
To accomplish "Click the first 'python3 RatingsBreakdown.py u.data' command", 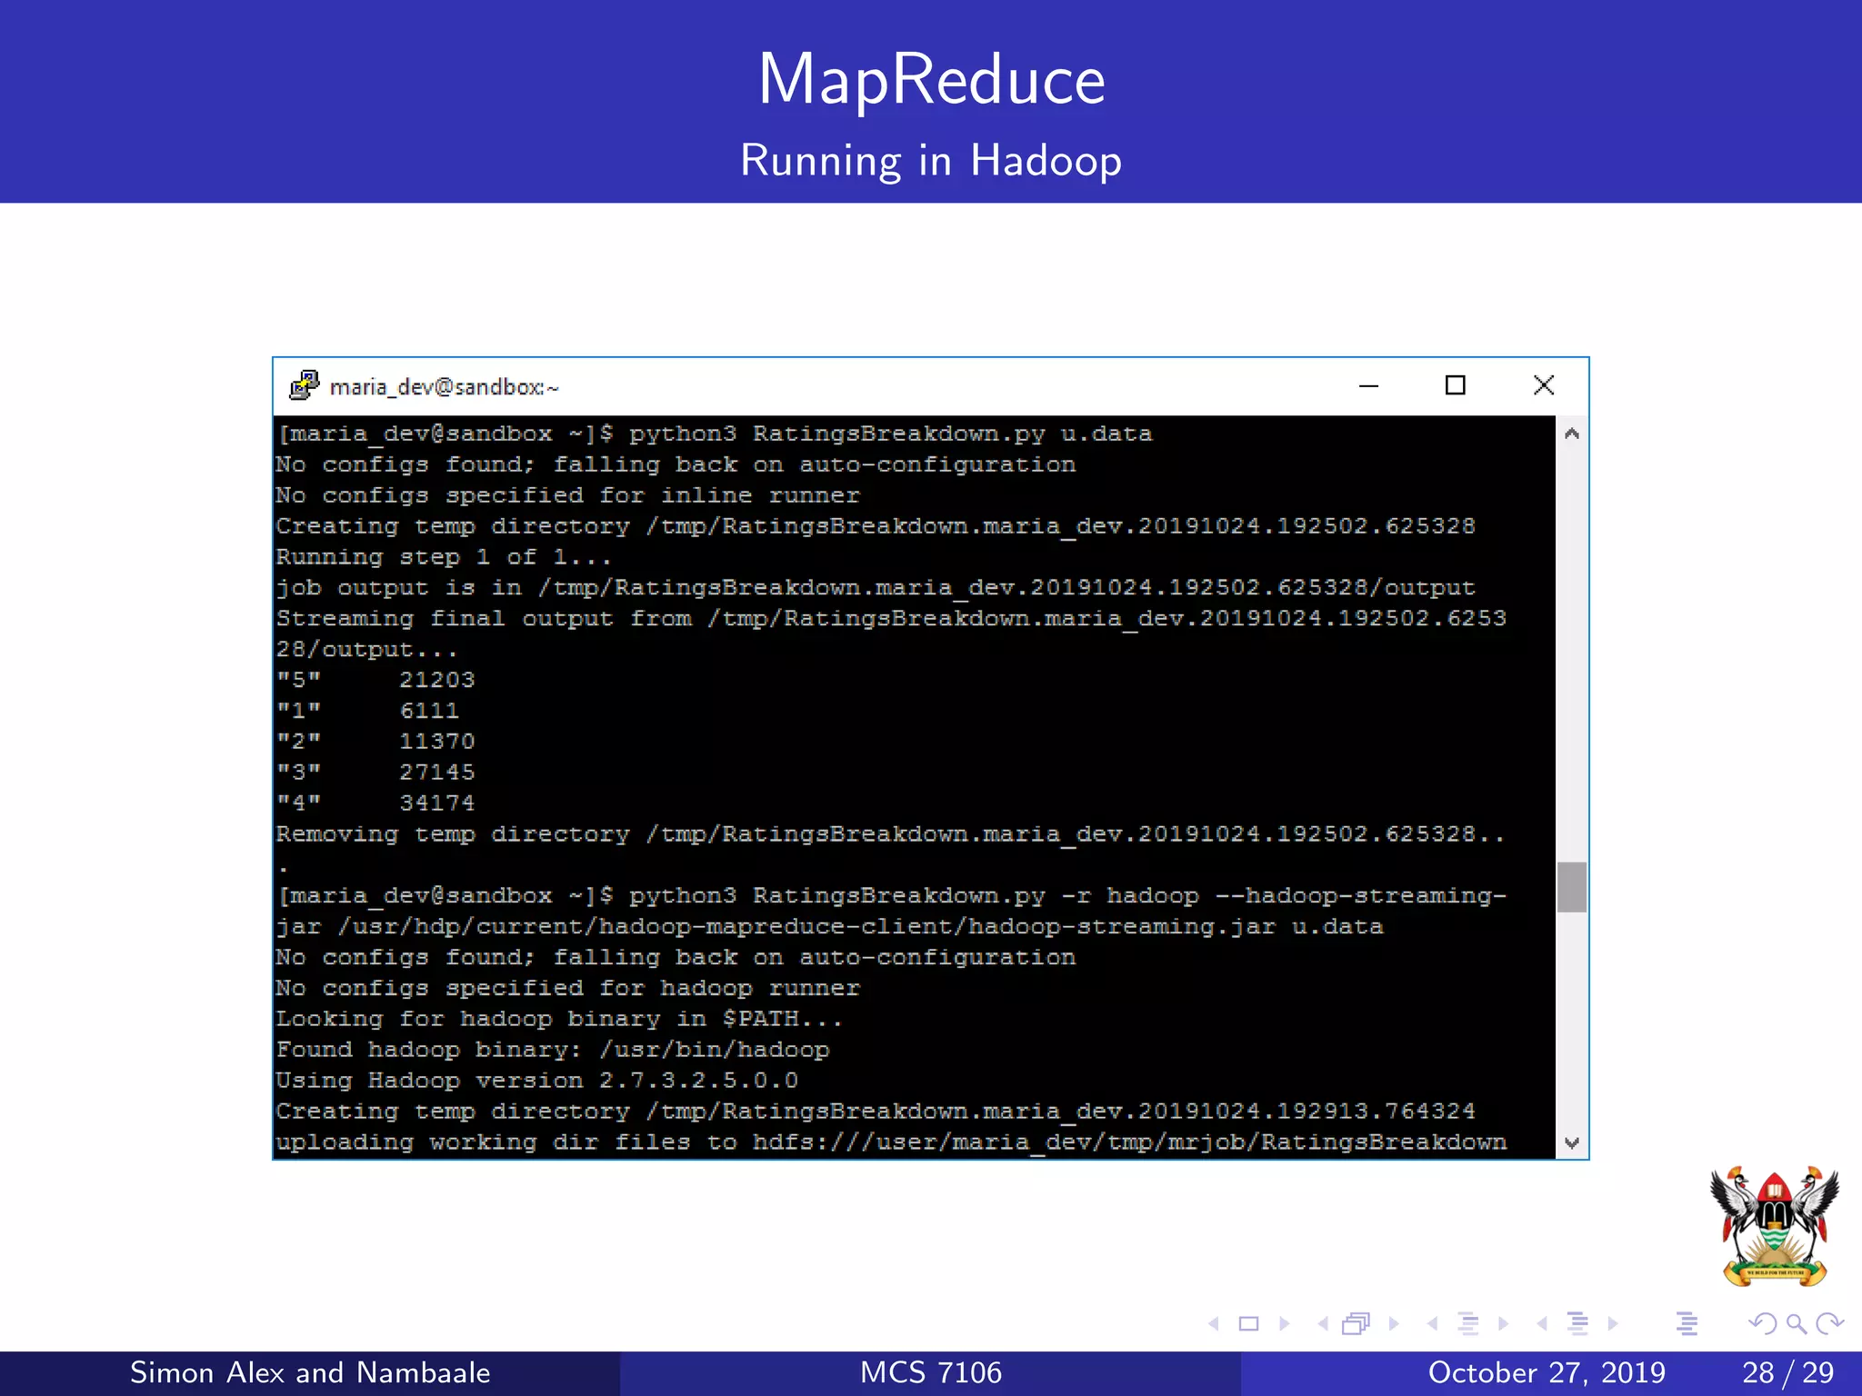I will (x=891, y=434).
